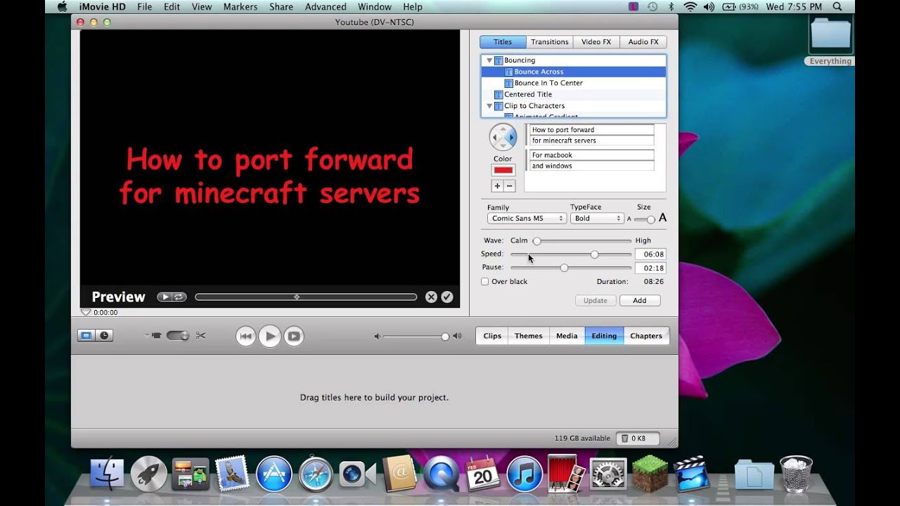
Task: Click the Add button
Action: [640, 300]
